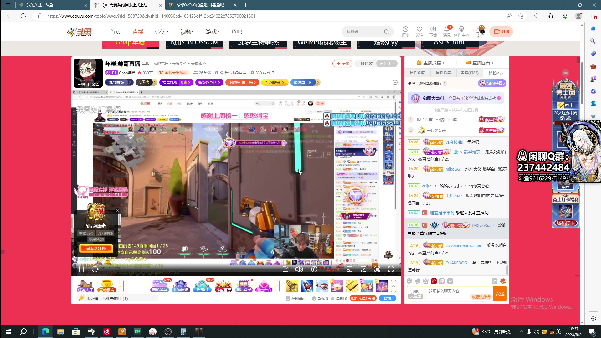The width and height of the screenshot is (601, 338).
Task: Expand the task icons arrow after 互动预言
Action: click(121, 286)
